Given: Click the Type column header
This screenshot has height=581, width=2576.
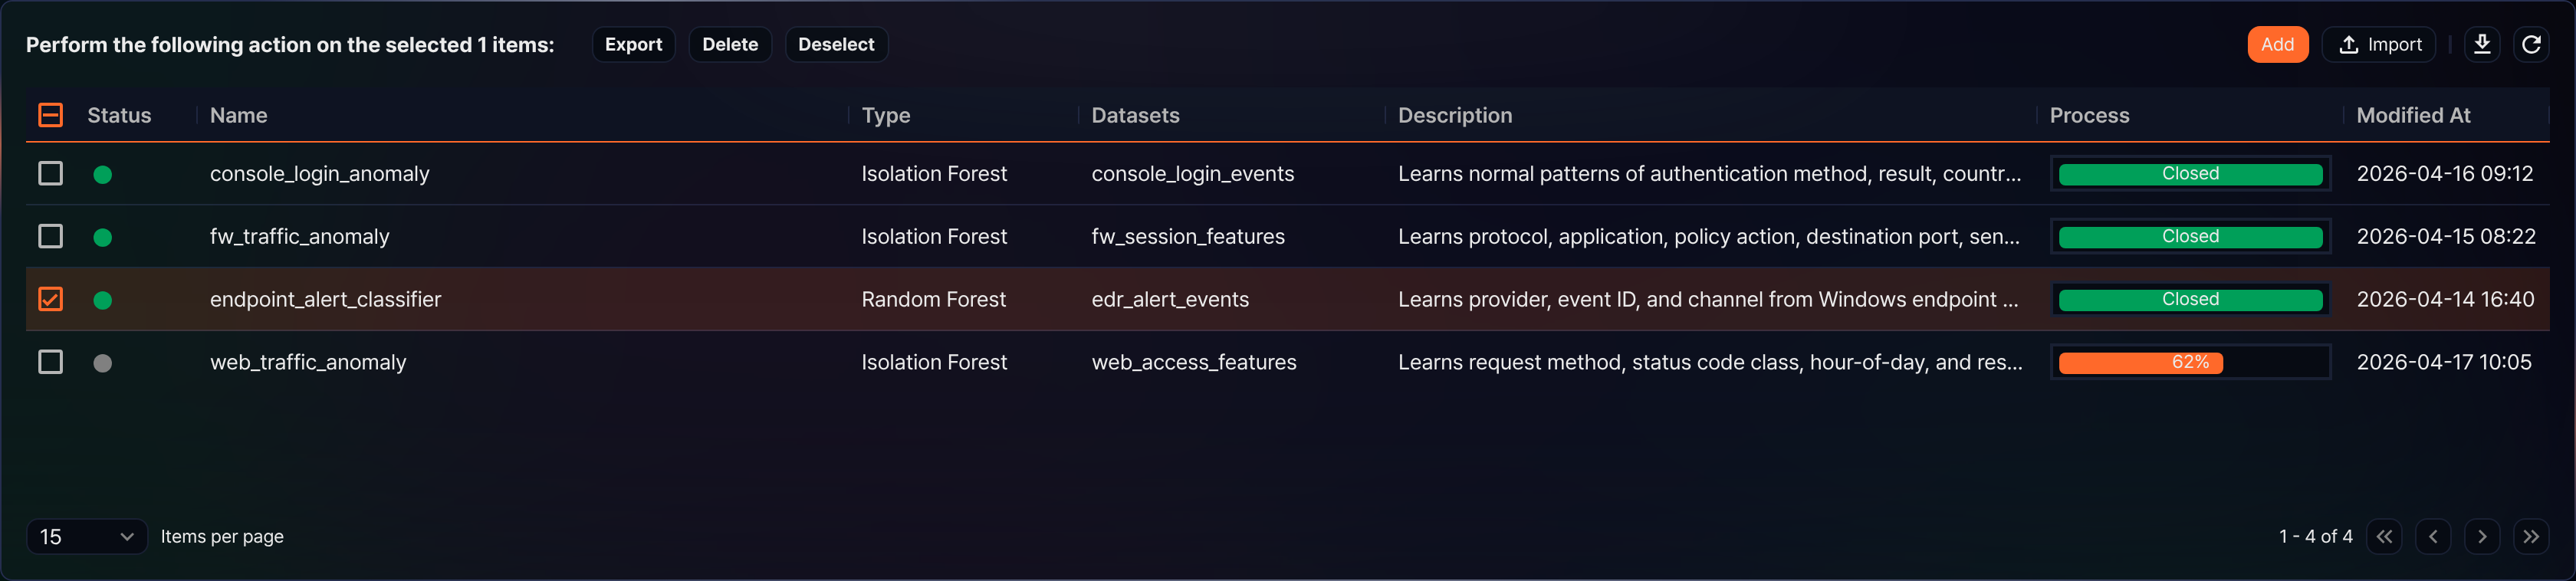Looking at the screenshot, I should pos(886,115).
